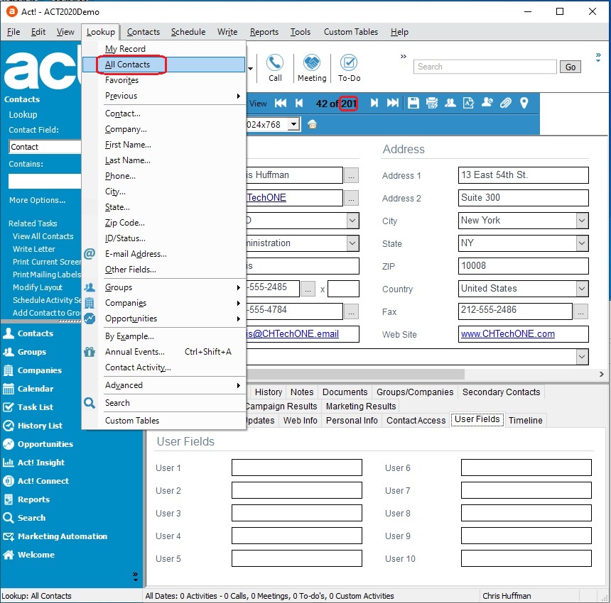Click ellipsis button beside Fax field
The image size is (611, 603).
coord(580,311)
